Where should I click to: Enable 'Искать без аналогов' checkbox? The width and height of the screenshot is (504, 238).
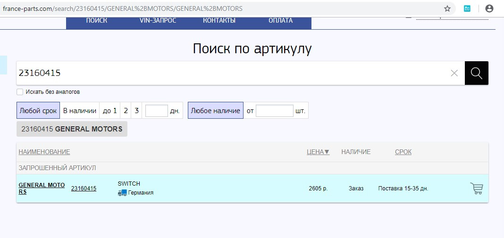click(20, 92)
